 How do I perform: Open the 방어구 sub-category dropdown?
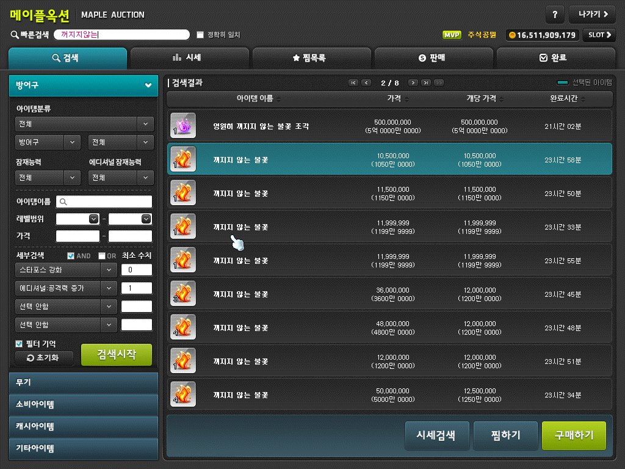48,142
